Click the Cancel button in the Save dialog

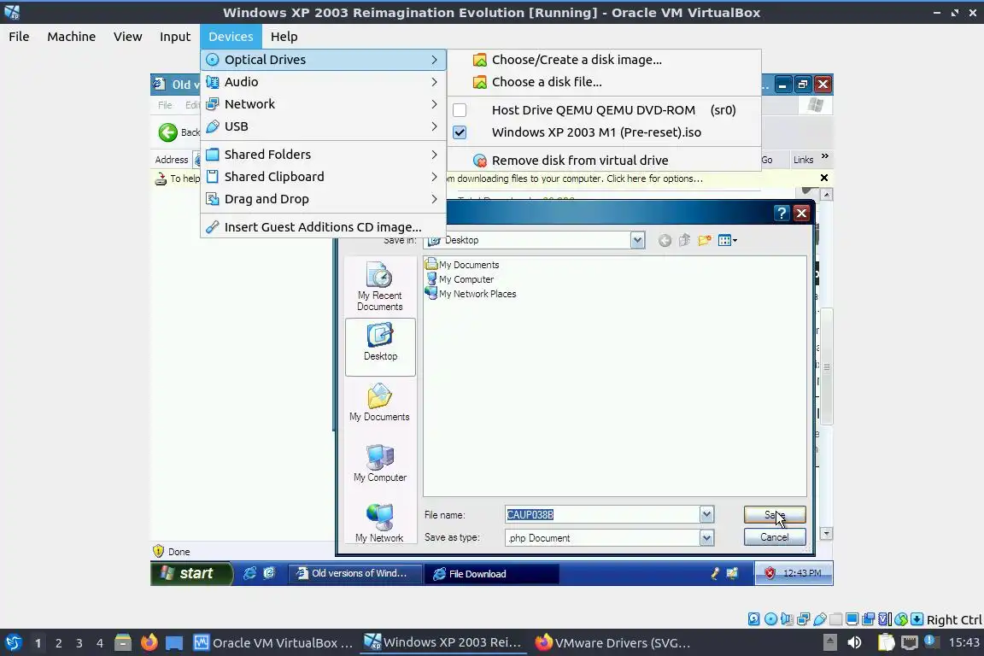775,537
